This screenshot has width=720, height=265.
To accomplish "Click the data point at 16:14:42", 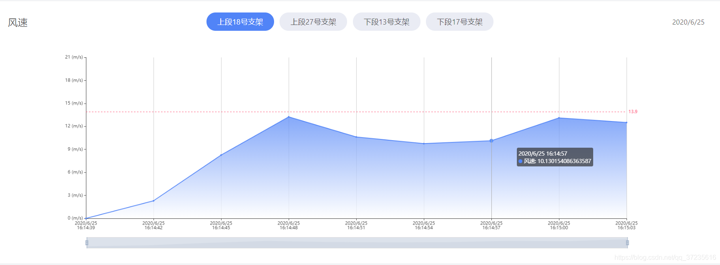I will click(154, 201).
